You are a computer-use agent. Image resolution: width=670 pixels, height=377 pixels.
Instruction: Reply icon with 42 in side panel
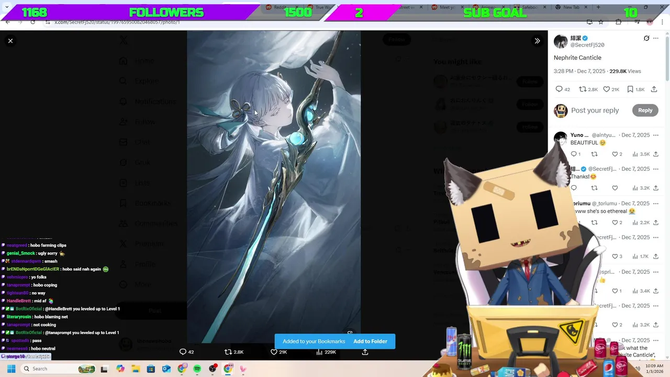[563, 90]
